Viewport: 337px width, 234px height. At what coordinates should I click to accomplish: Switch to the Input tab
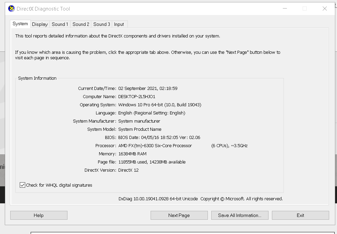[119, 24]
